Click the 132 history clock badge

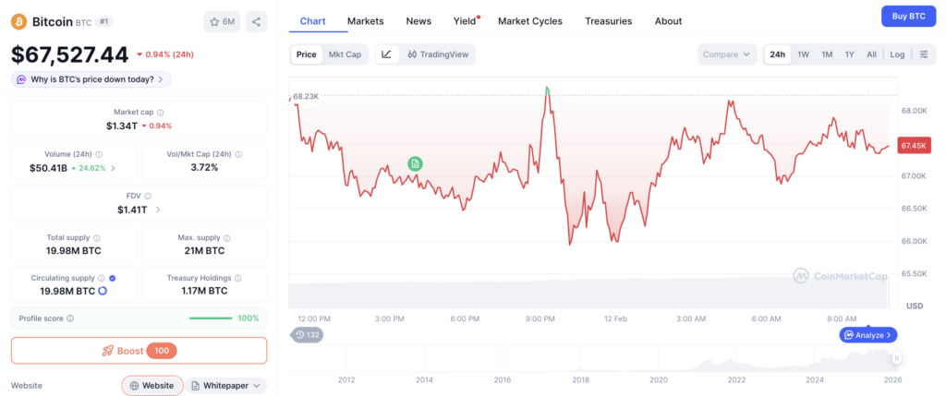(x=308, y=334)
